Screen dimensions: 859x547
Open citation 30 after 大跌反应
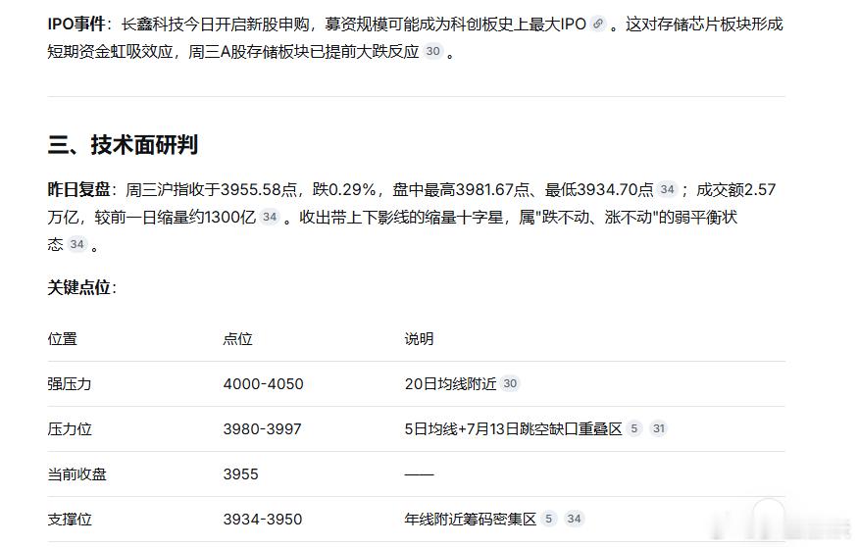coord(432,52)
